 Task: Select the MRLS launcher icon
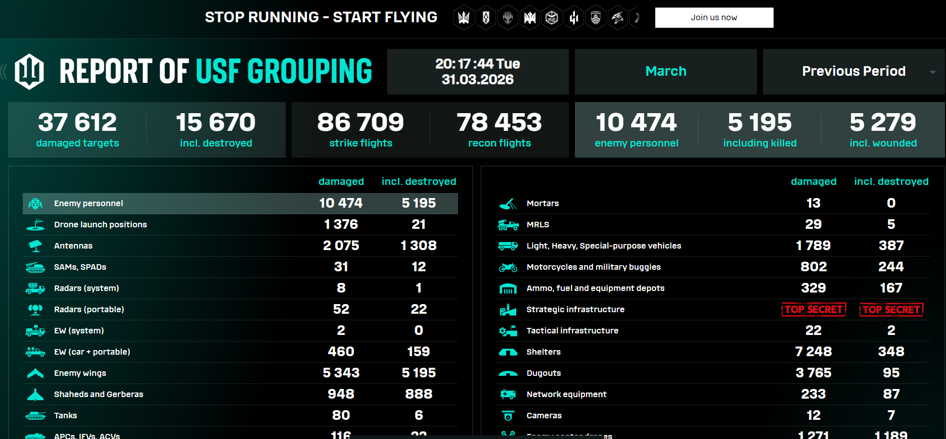(x=508, y=225)
